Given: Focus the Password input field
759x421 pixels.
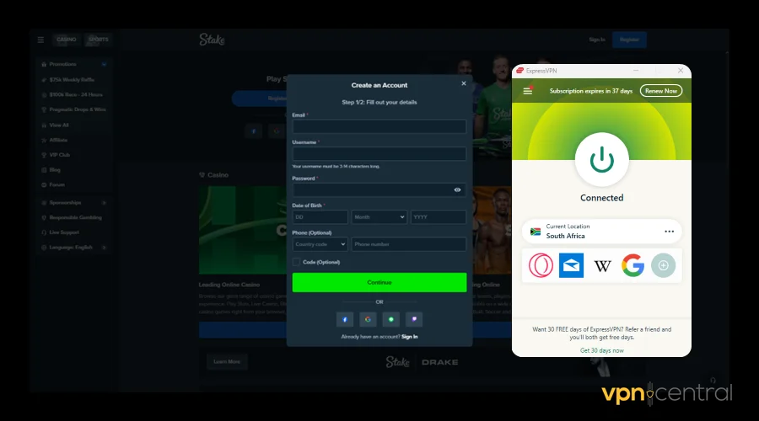Looking at the screenshot, I should (x=379, y=190).
